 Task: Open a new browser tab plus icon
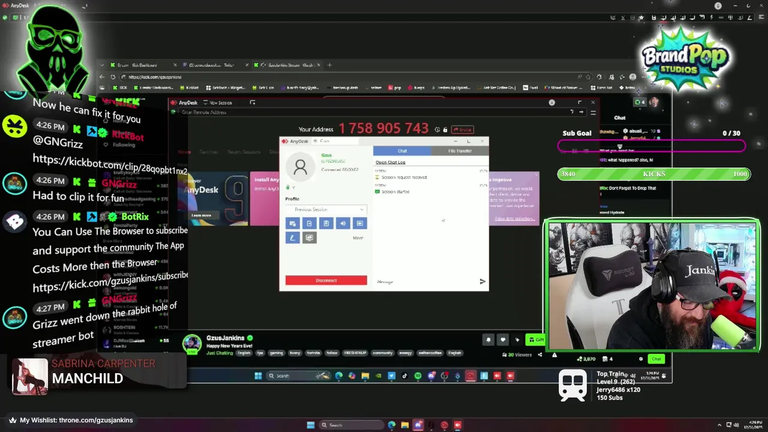(329, 65)
